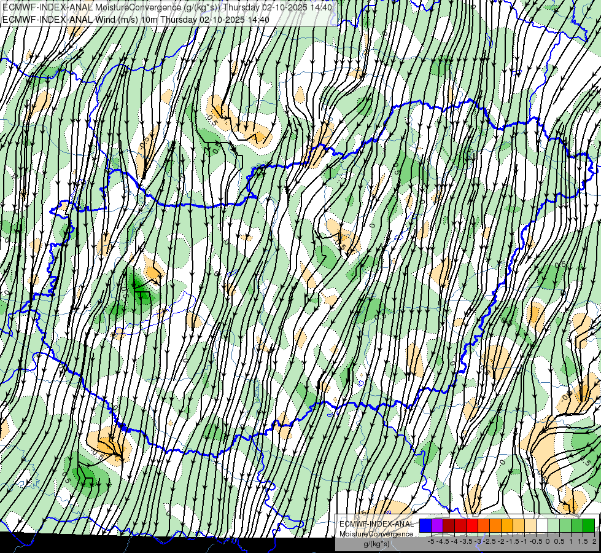This screenshot has width=601, height=553.
Task: Click the bright red swatch between -3.5 and -3
Action: point(472,525)
